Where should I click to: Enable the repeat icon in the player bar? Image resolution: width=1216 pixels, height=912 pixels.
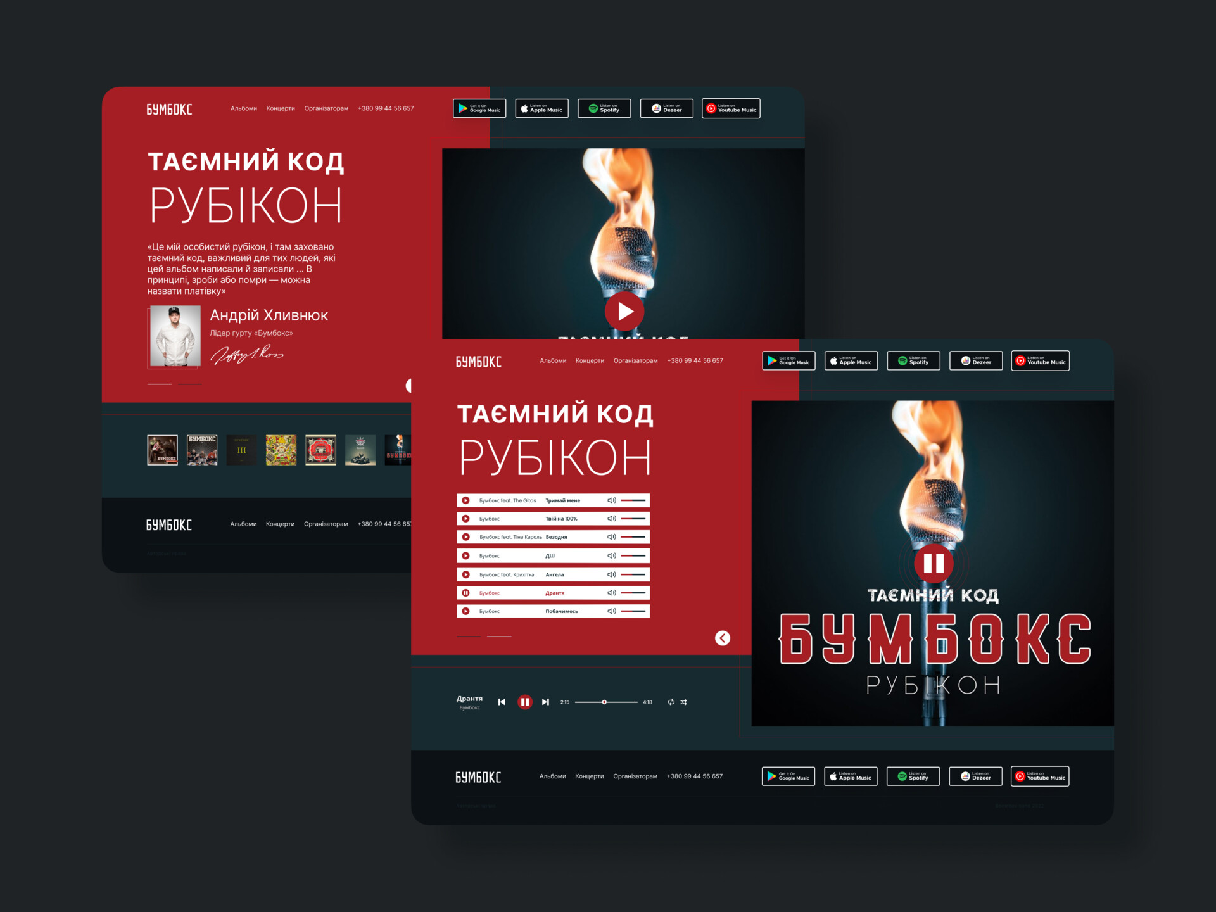click(671, 702)
